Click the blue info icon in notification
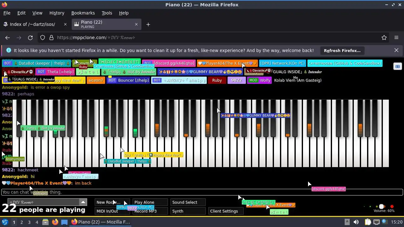The width and height of the screenshot is (404, 227). [x=9, y=50]
